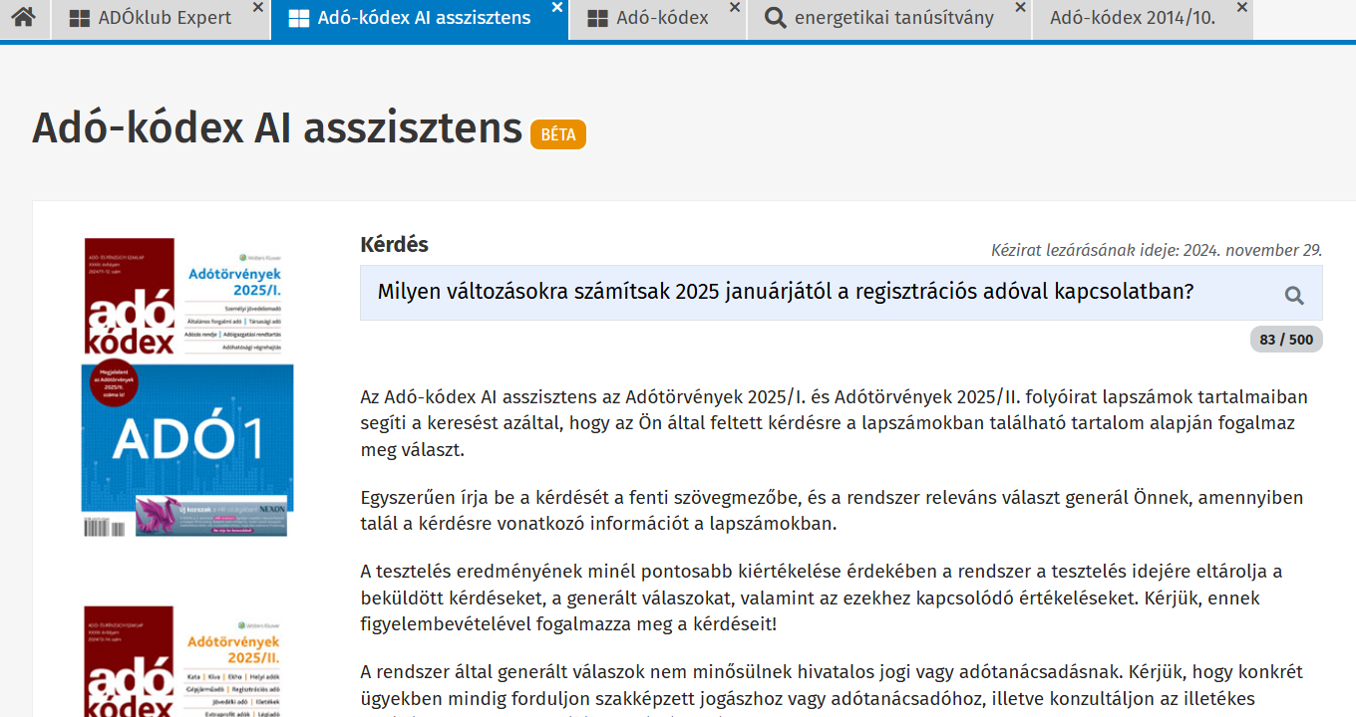Image resolution: width=1356 pixels, height=717 pixels.
Task: Click the blue ADÓ1 magazine cover
Action: point(187,438)
